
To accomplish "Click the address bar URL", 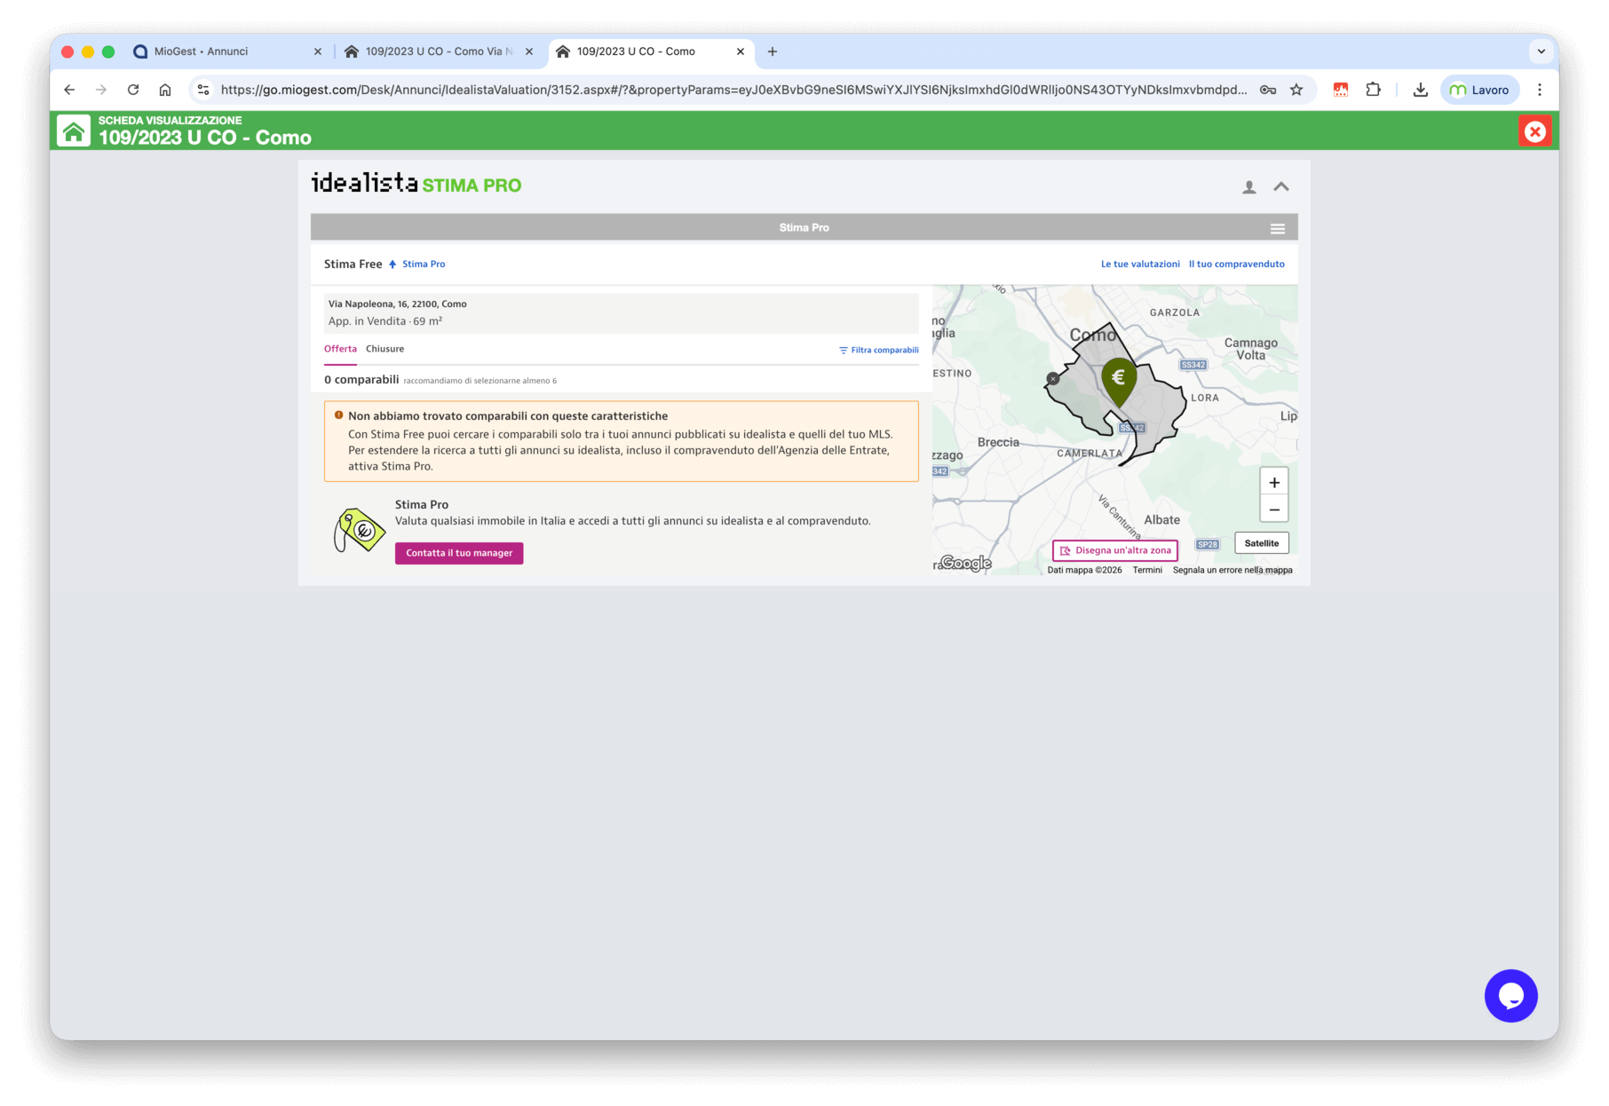I will (733, 90).
